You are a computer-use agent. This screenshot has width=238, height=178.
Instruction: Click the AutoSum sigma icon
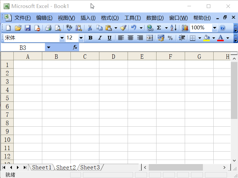[159, 28]
